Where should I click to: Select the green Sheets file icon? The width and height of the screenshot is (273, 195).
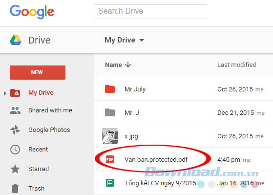coord(110,183)
